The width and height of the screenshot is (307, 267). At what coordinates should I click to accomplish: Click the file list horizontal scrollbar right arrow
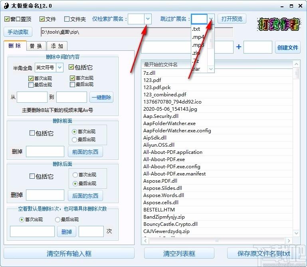click(x=289, y=241)
